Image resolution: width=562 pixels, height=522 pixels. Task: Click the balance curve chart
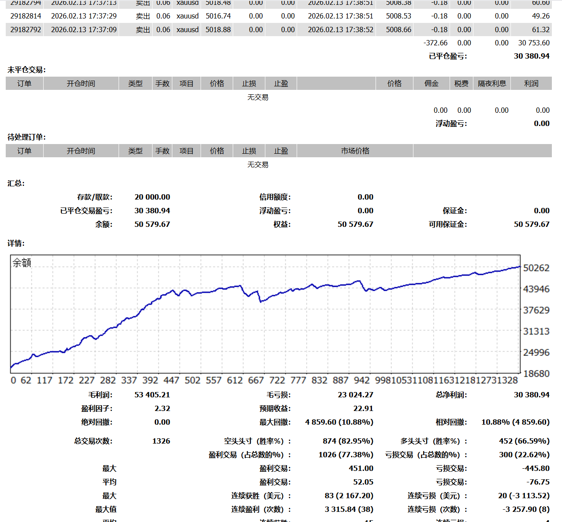[x=265, y=314]
